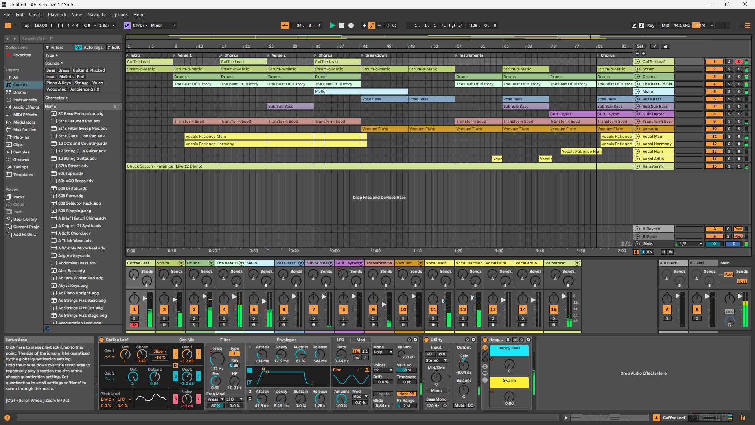The width and height of the screenshot is (755, 425).
Task: Open the 1 Bar quantization dropdown
Action: [107, 26]
